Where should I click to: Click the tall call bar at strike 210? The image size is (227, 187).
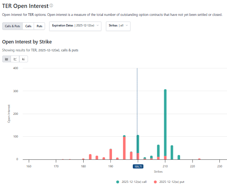pos(165,121)
